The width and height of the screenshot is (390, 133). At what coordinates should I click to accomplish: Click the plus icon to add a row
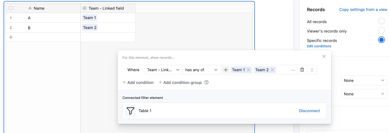point(11,37)
